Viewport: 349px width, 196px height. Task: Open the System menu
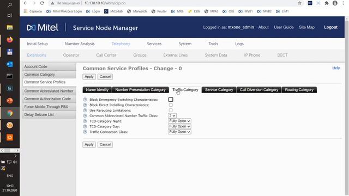[185, 44]
